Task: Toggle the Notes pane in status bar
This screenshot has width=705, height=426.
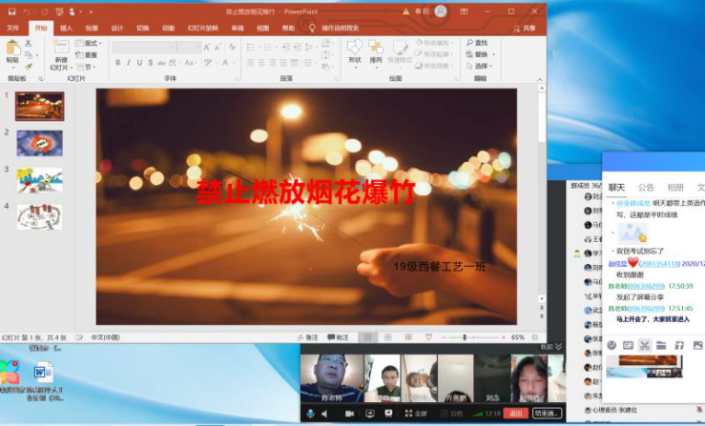Action: pyautogui.click(x=306, y=337)
